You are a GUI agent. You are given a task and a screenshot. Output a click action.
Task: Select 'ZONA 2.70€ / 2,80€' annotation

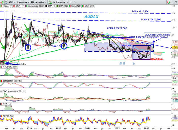[151, 20]
